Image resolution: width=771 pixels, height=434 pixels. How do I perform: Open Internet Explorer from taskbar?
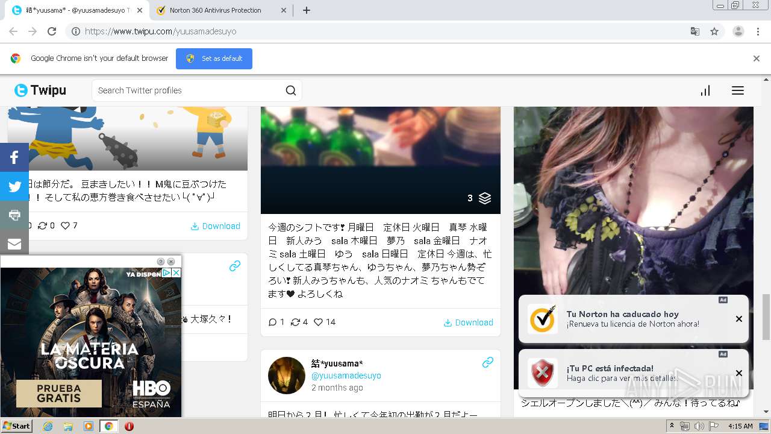(48, 426)
